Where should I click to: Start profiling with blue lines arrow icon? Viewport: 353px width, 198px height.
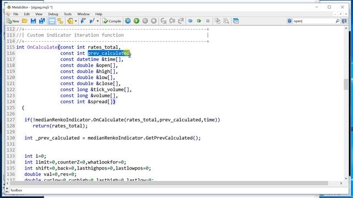[x=190, y=21]
